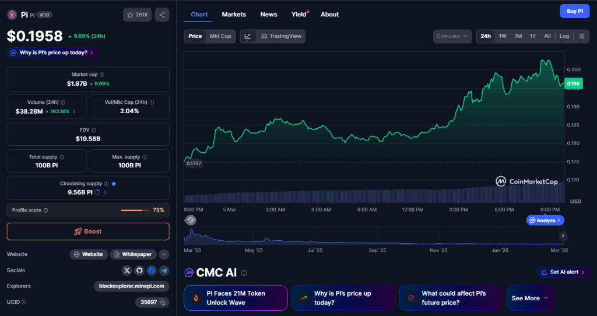Screen dimensions: 597x316
Task: Copy the UCID 35697 value
Action: point(163,302)
